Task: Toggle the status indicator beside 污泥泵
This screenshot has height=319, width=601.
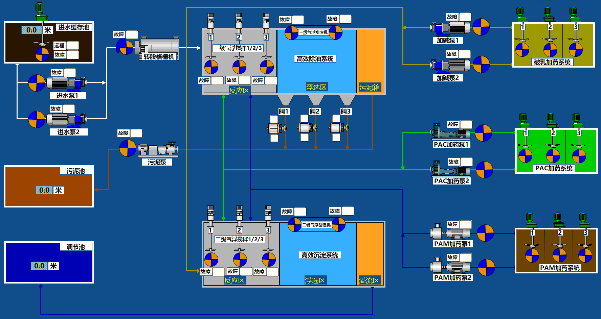Action: pyautogui.click(x=128, y=148)
